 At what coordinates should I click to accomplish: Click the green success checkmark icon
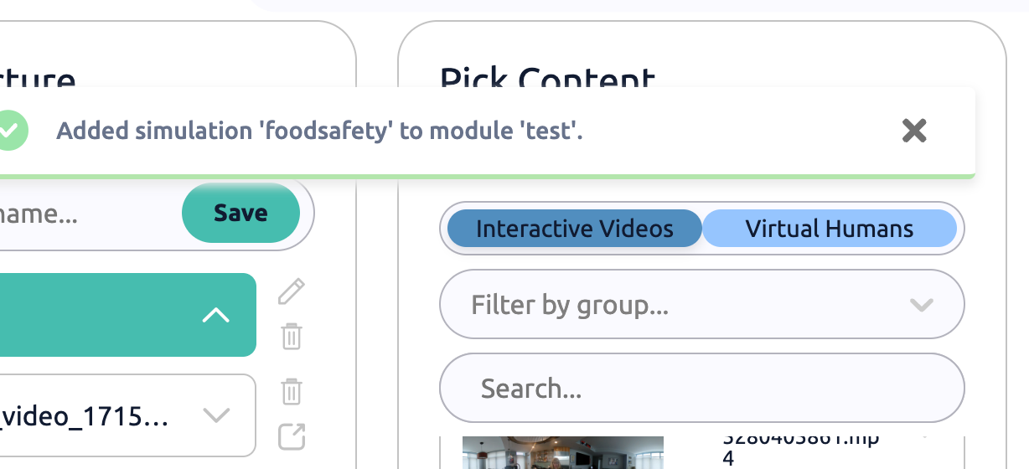tap(12, 131)
